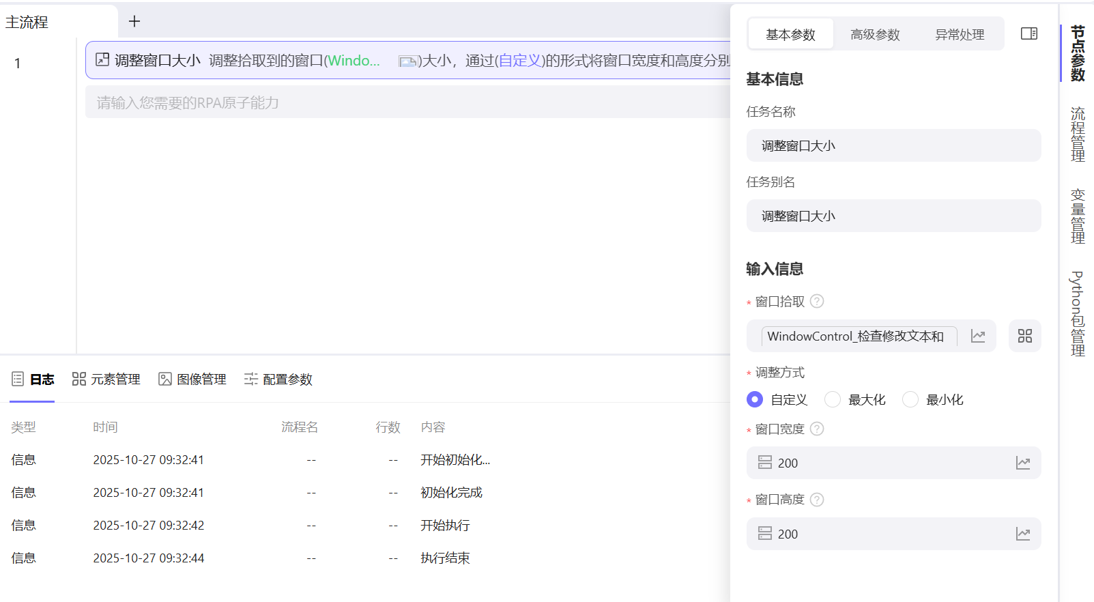Toggle the side panel layout icon
The width and height of the screenshot is (1094, 602).
coord(1028,33)
